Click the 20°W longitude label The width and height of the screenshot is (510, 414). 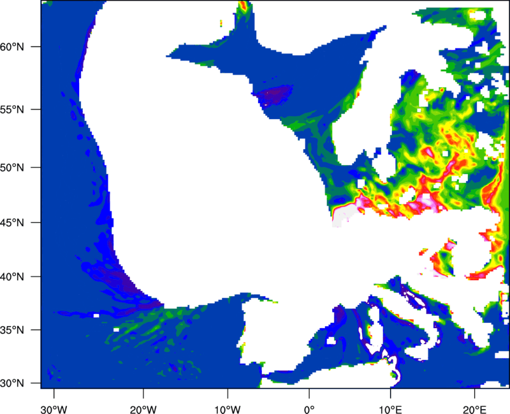click(143, 410)
